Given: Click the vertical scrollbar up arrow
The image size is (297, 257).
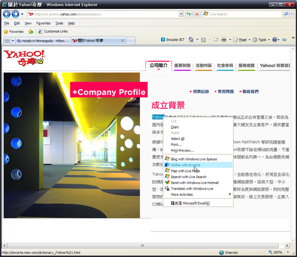Looking at the screenshot, I should pos(292,49).
